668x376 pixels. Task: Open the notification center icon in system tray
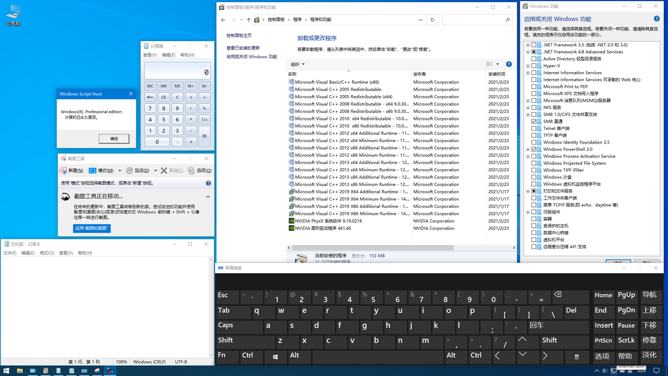click(656, 370)
